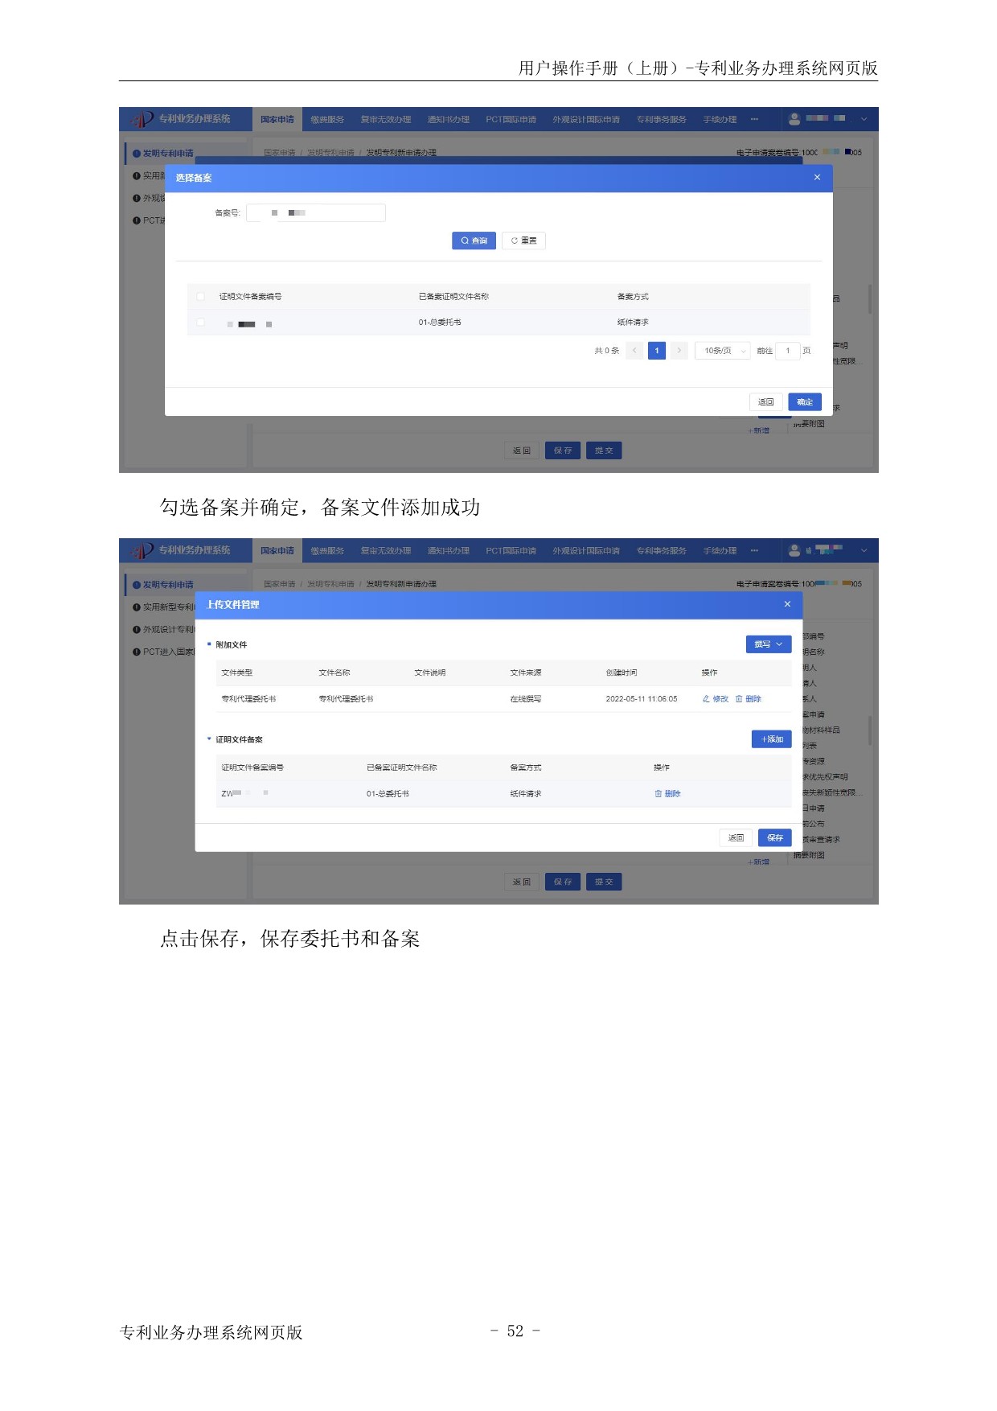Viewport: 997px width, 1411px height.
Task: Click the 前往 page number input box
Action: pyautogui.click(x=787, y=351)
